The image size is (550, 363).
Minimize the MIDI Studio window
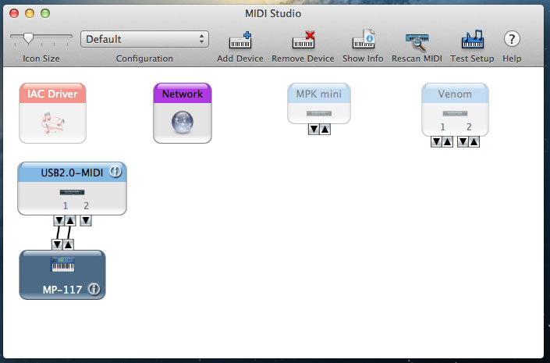click(x=30, y=13)
